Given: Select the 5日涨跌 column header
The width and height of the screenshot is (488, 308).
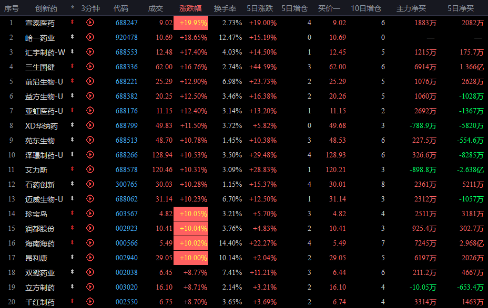Looking at the screenshot, I should tap(260, 8).
